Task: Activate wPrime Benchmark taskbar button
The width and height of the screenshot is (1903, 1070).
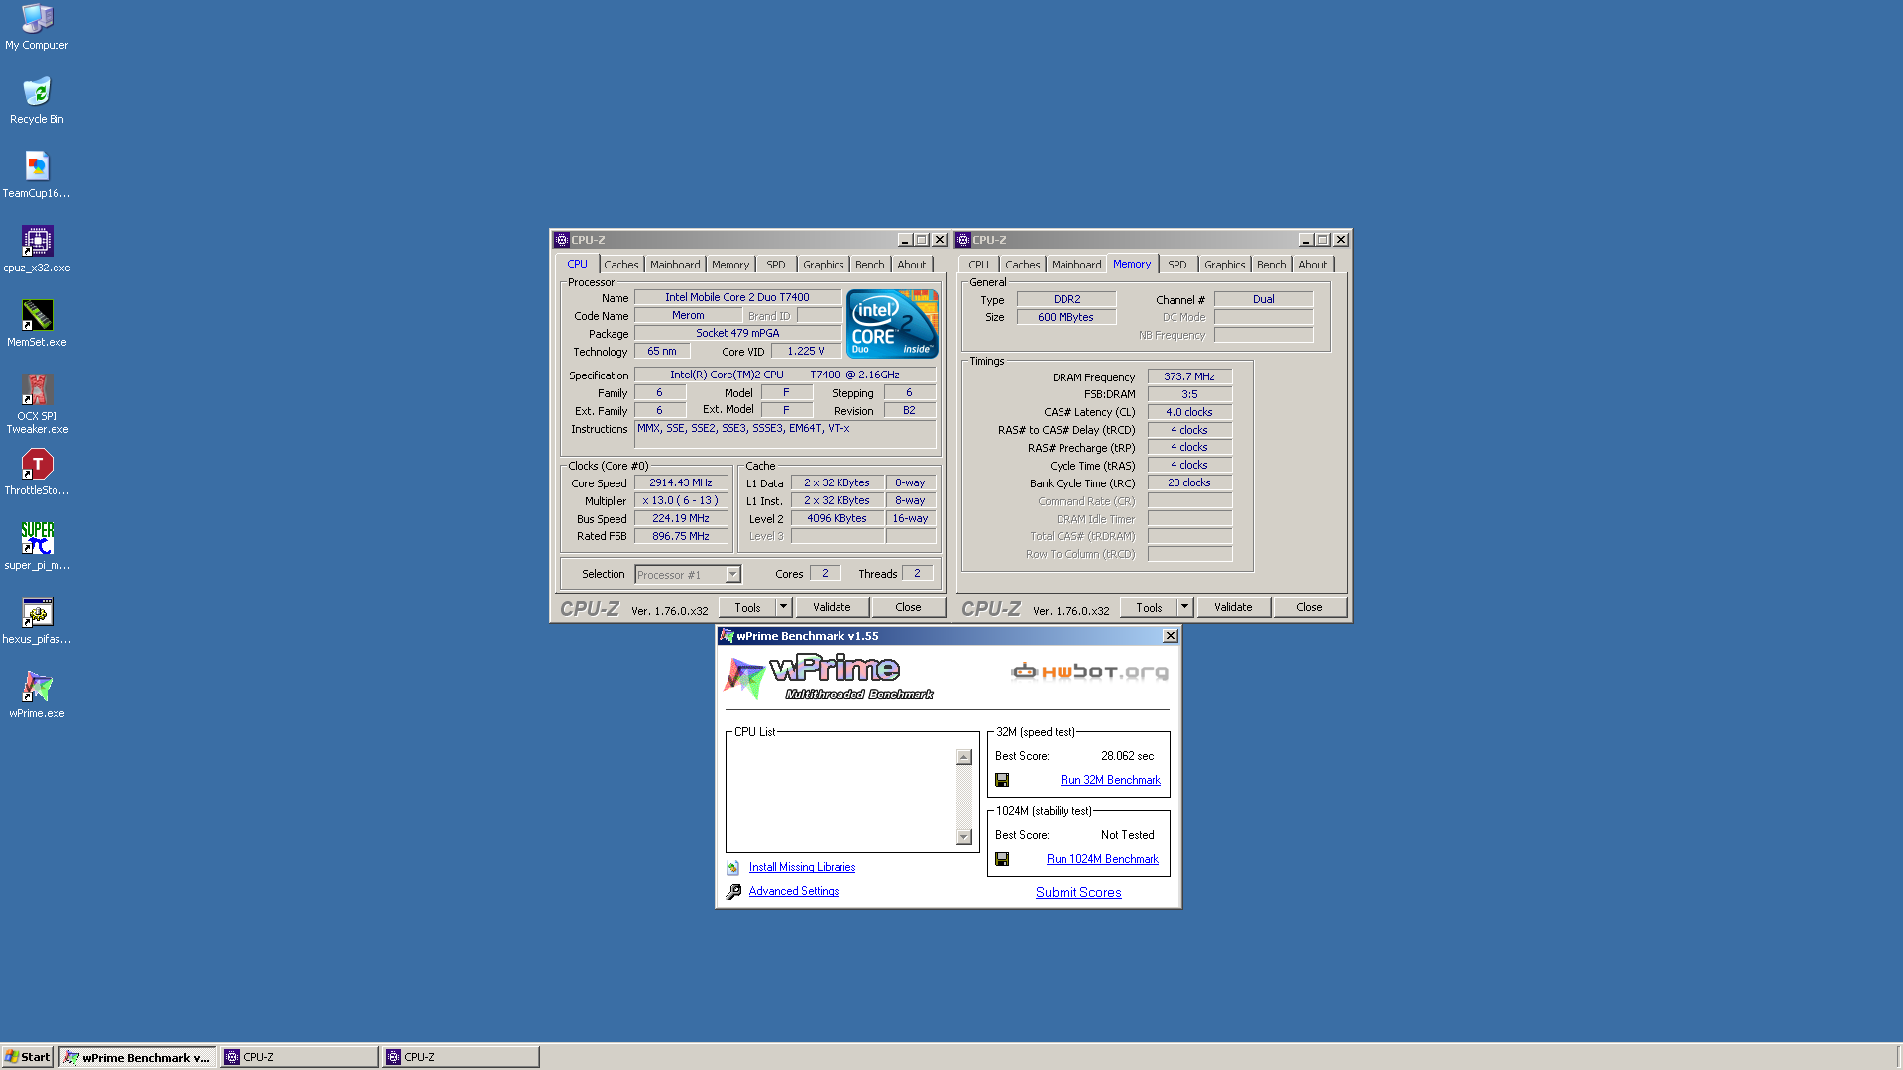Action: [137, 1057]
